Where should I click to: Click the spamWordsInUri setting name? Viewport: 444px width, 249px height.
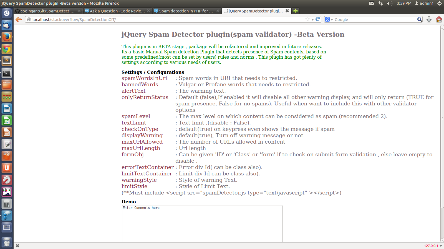(x=144, y=78)
